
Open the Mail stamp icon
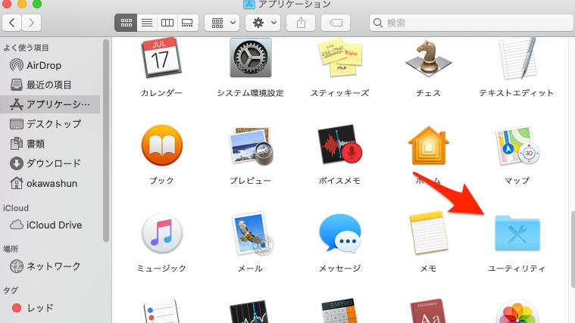(251, 233)
